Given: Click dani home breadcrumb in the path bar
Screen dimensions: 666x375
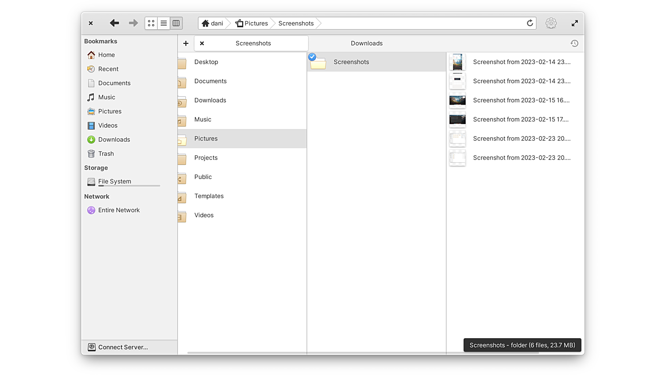Looking at the screenshot, I should 213,23.
